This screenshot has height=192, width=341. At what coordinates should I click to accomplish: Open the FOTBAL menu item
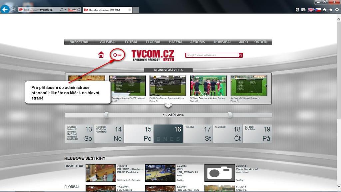(x=131, y=42)
